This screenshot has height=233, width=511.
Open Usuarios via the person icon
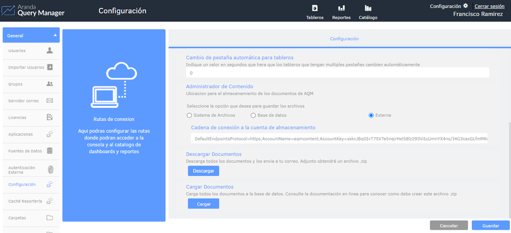click(49, 50)
